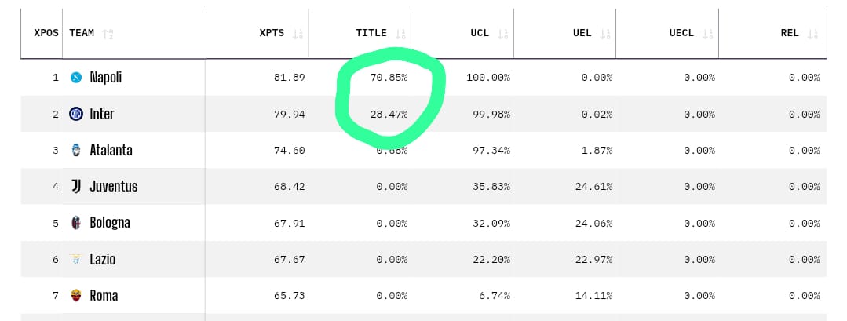Sort by UECL column arrows
This screenshot has width=847, height=321.
point(709,34)
